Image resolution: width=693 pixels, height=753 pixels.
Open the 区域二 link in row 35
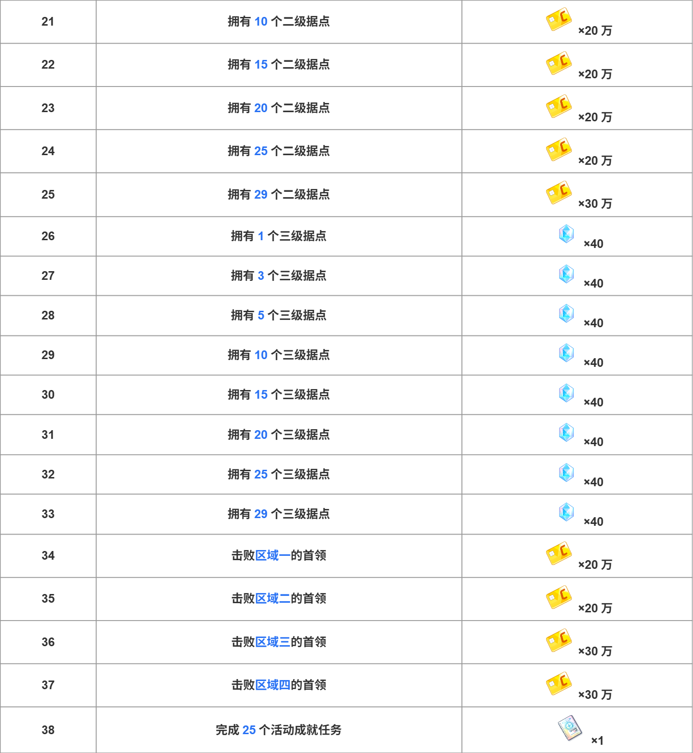click(272, 598)
